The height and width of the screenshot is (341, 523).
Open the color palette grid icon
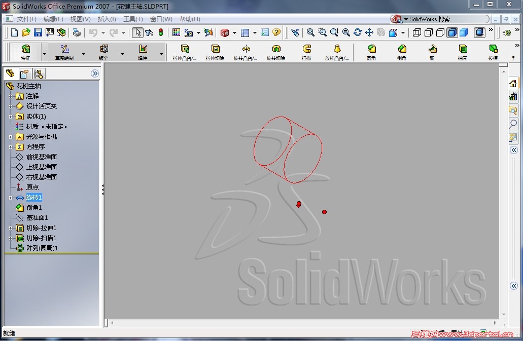[x=176, y=32]
